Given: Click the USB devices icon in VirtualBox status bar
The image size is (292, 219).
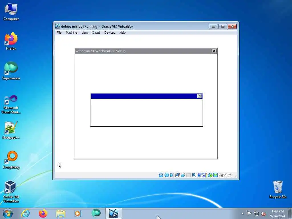Looking at the screenshot, I should (x=183, y=175).
